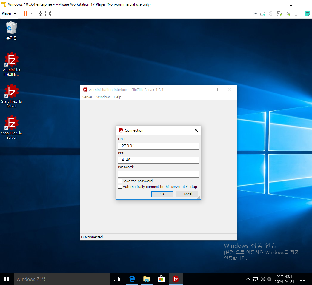Image resolution: width=312 pixels, height=285 pixels.
Task: Open the Help menu in FileZilla
Action: click(x=117, y=97)
